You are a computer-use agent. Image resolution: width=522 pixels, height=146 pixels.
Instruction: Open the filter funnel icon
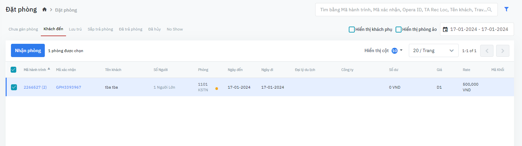coord(506,9)
